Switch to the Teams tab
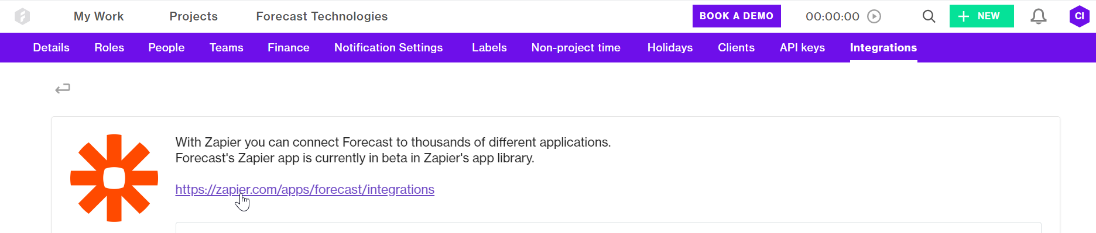1096x233 pixels. (x=227, y=48)
